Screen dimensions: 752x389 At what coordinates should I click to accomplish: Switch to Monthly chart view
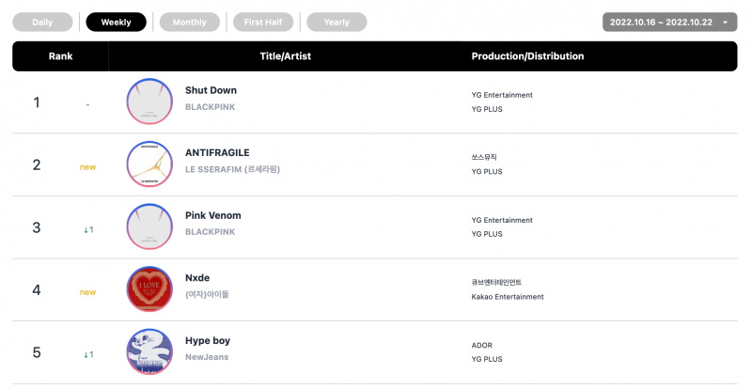pos(190,22)
